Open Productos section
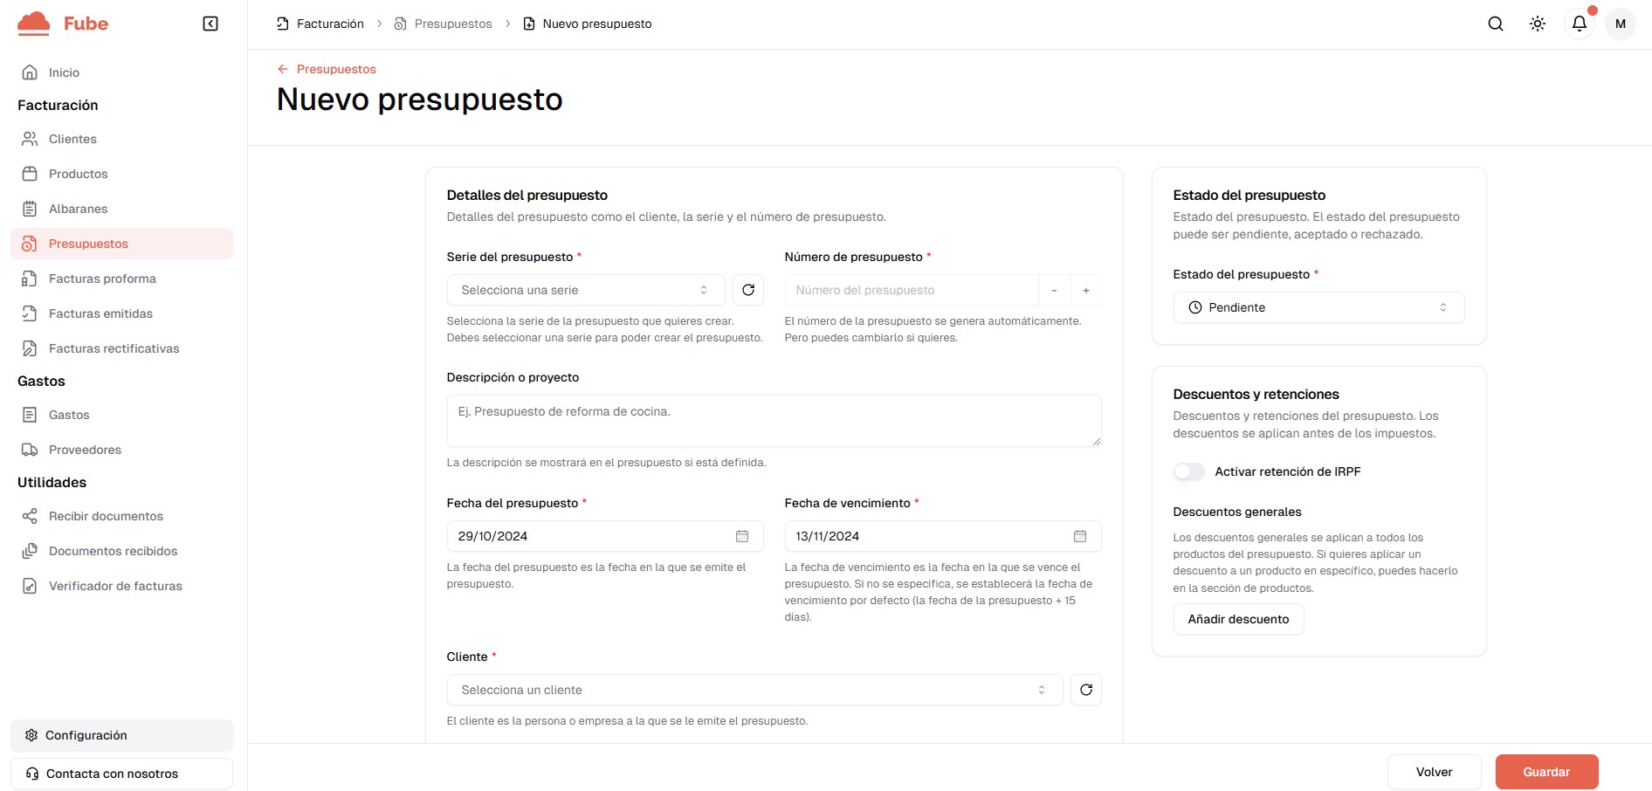Screen dimensions: 1652x791 (121, 174)
